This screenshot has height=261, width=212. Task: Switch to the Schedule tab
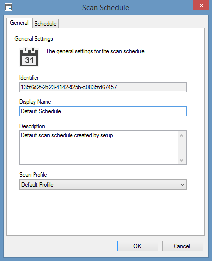(x=45, y=24)
